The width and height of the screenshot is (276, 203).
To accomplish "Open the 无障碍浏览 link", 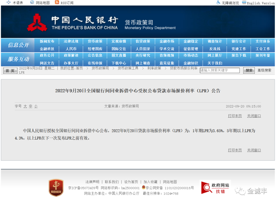I will (x=231, y=3).
